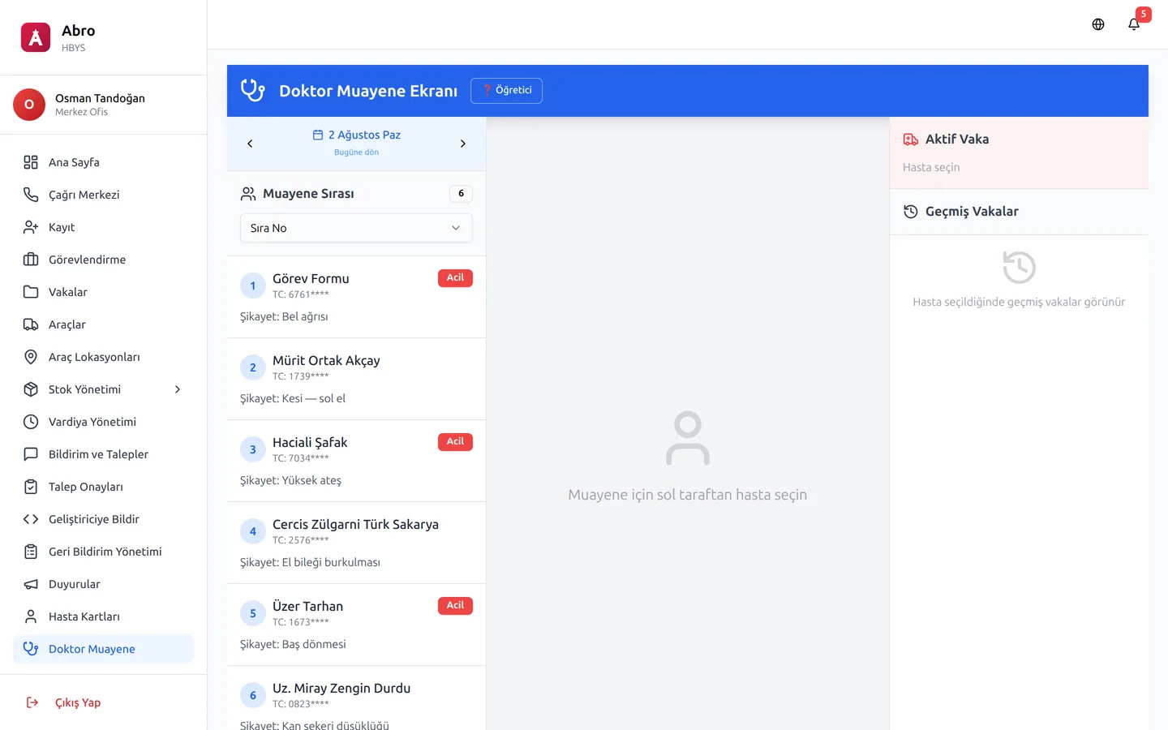
Task: Click Acil badge on Görev Formu
Action: click(x=455, y=278)
